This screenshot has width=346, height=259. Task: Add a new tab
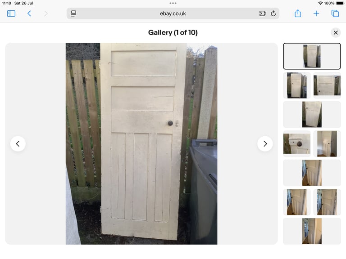coord(316,13)
